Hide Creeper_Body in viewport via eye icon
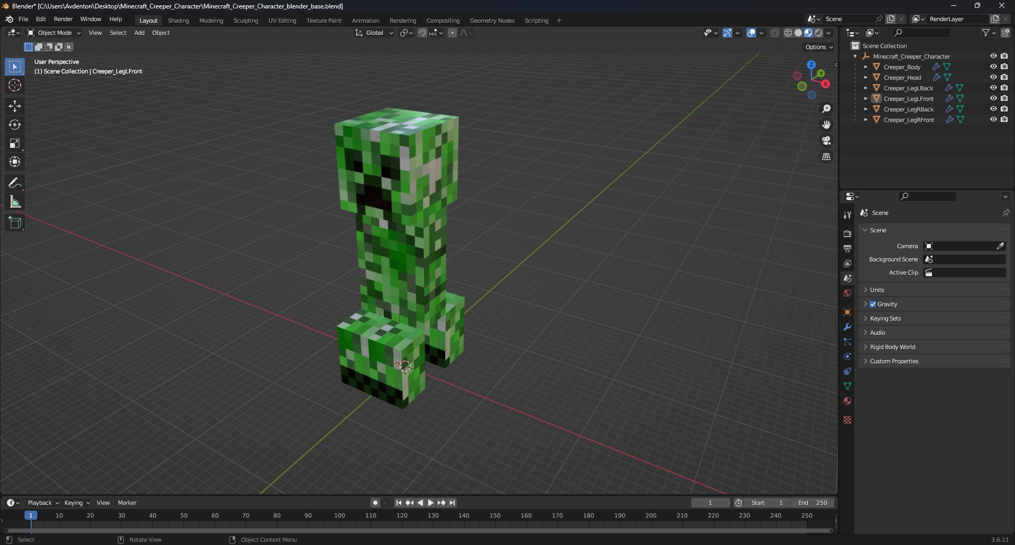This screenshot has width=1015, height=545. pyautogui.click(x=993, y=67)
